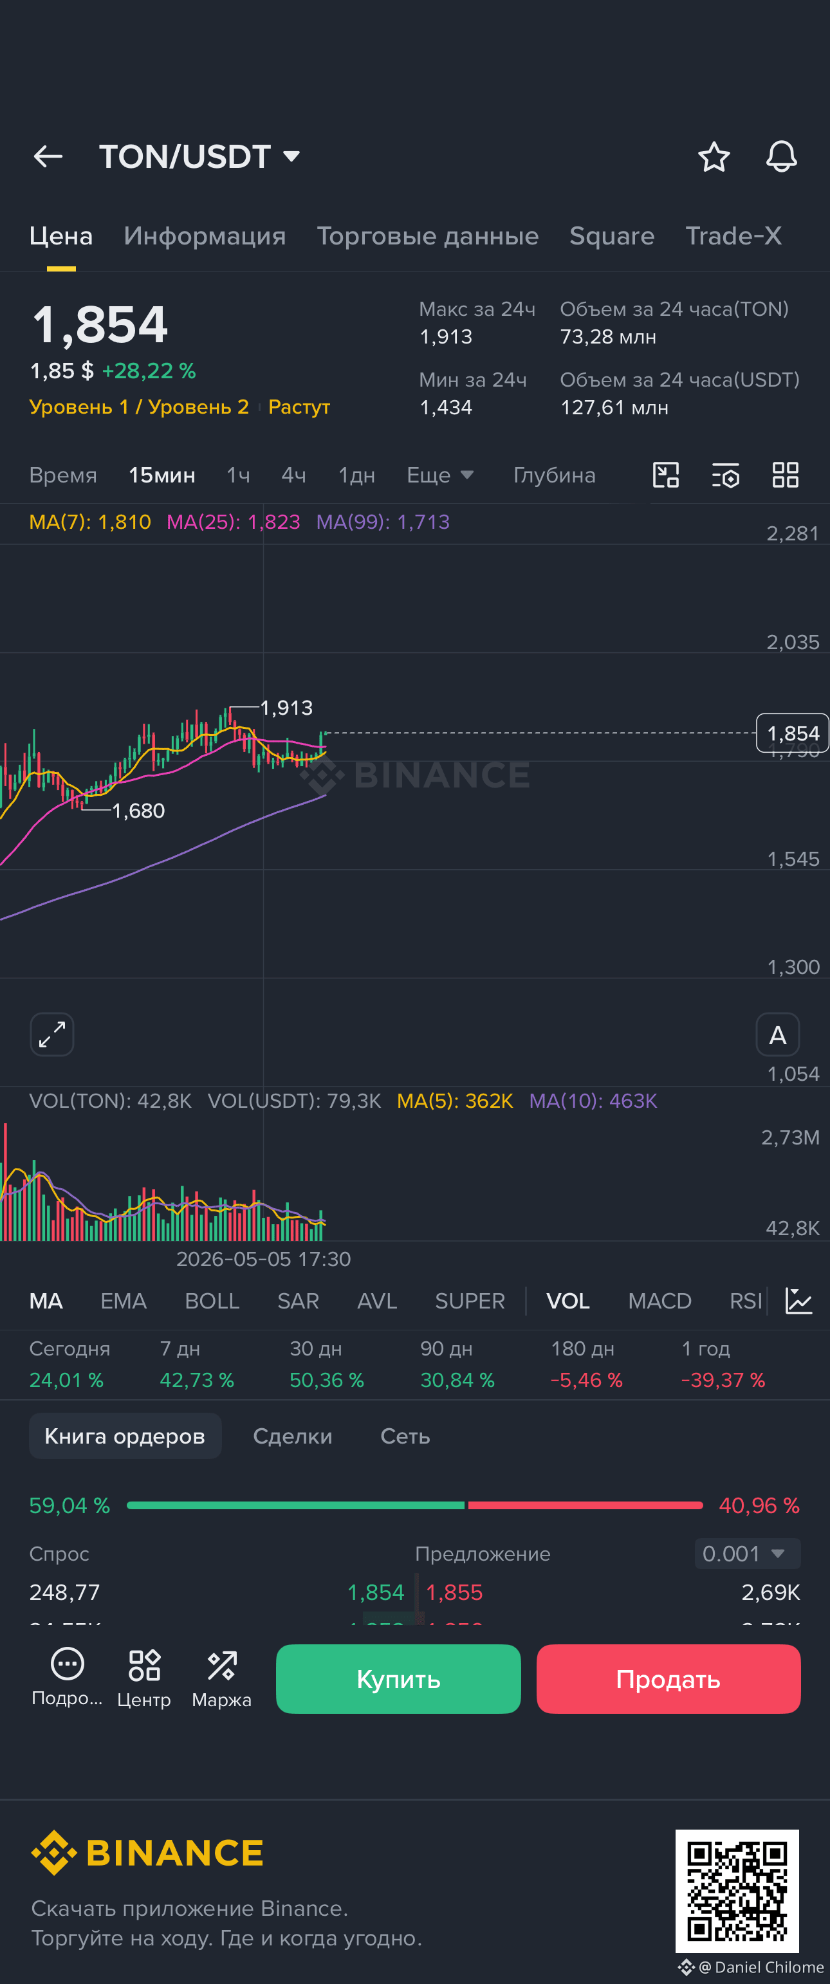Tap the buy/sell ratio bar

pos(415,1505)
